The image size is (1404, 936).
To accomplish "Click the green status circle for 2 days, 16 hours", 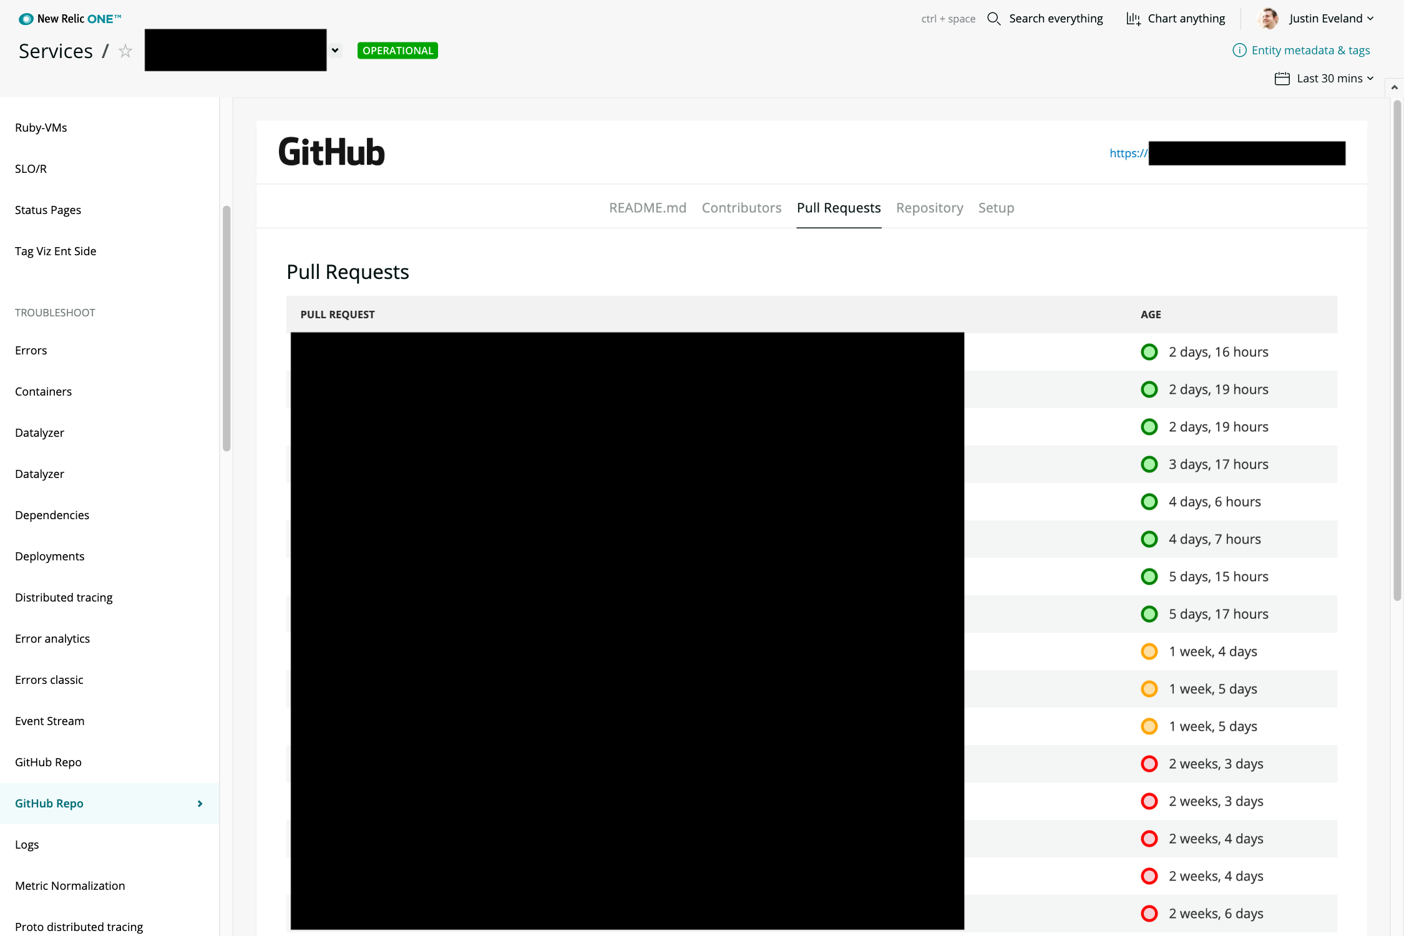I will coord(1149,352).
